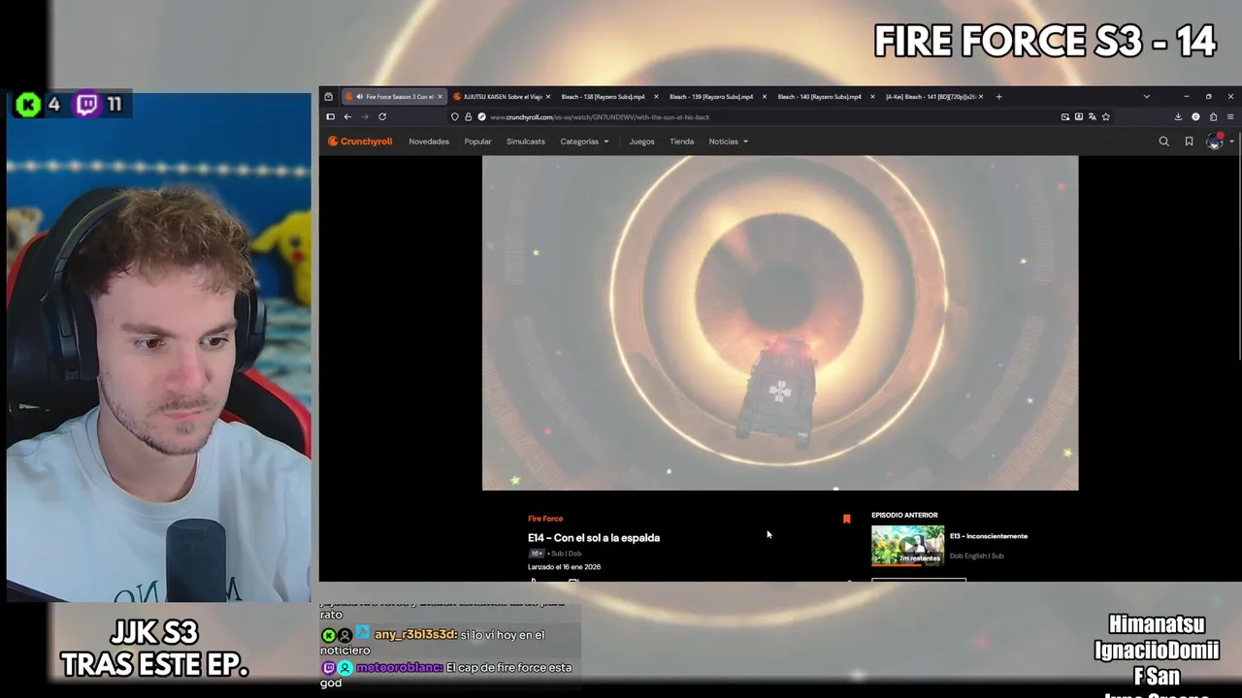Show site security info via padlock icon
Image resolution: width=1242 pixels, height=698 pixels.
pos(468,116)
